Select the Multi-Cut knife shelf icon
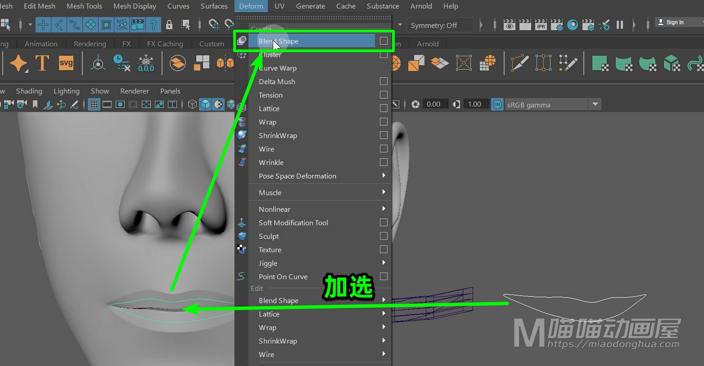Image resolution: width=704 pixels, height=366 pixels. [x=519, y=63]
